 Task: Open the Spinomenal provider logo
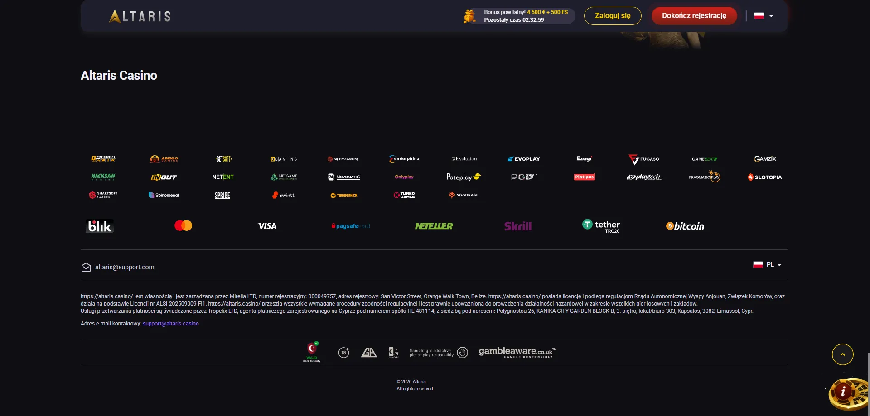164,195
